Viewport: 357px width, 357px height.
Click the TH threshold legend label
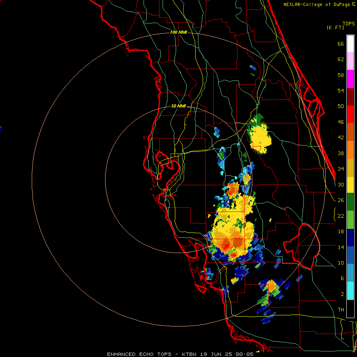tap(341, 310)
